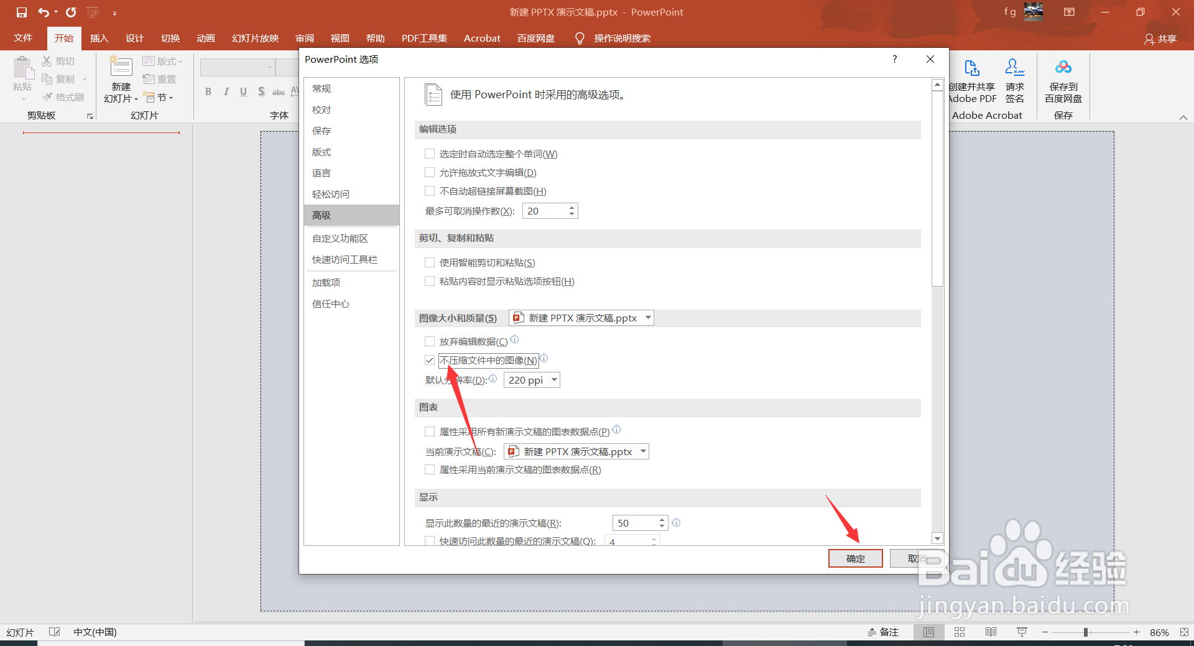Click the 重置 reset slide button

pyautogui.click(x=159, y=79)
